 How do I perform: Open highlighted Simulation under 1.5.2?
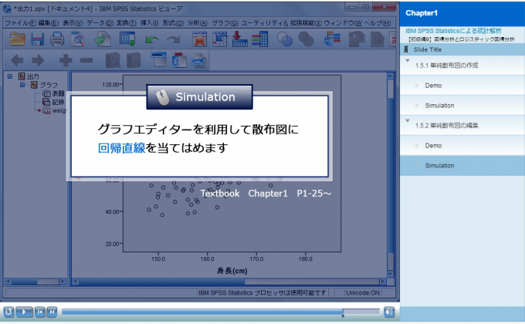pos(462,166)
